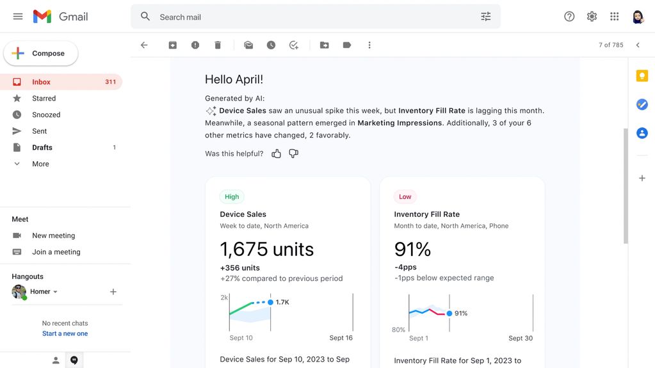Mark the email as unread
Image resolution: width=655 pixels, height=368 pixels.
coord(248,45)
